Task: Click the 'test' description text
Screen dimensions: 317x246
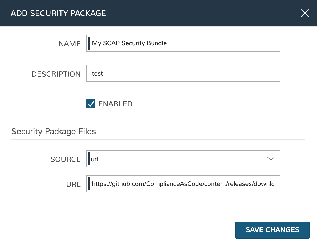Action: pos(97,73)
